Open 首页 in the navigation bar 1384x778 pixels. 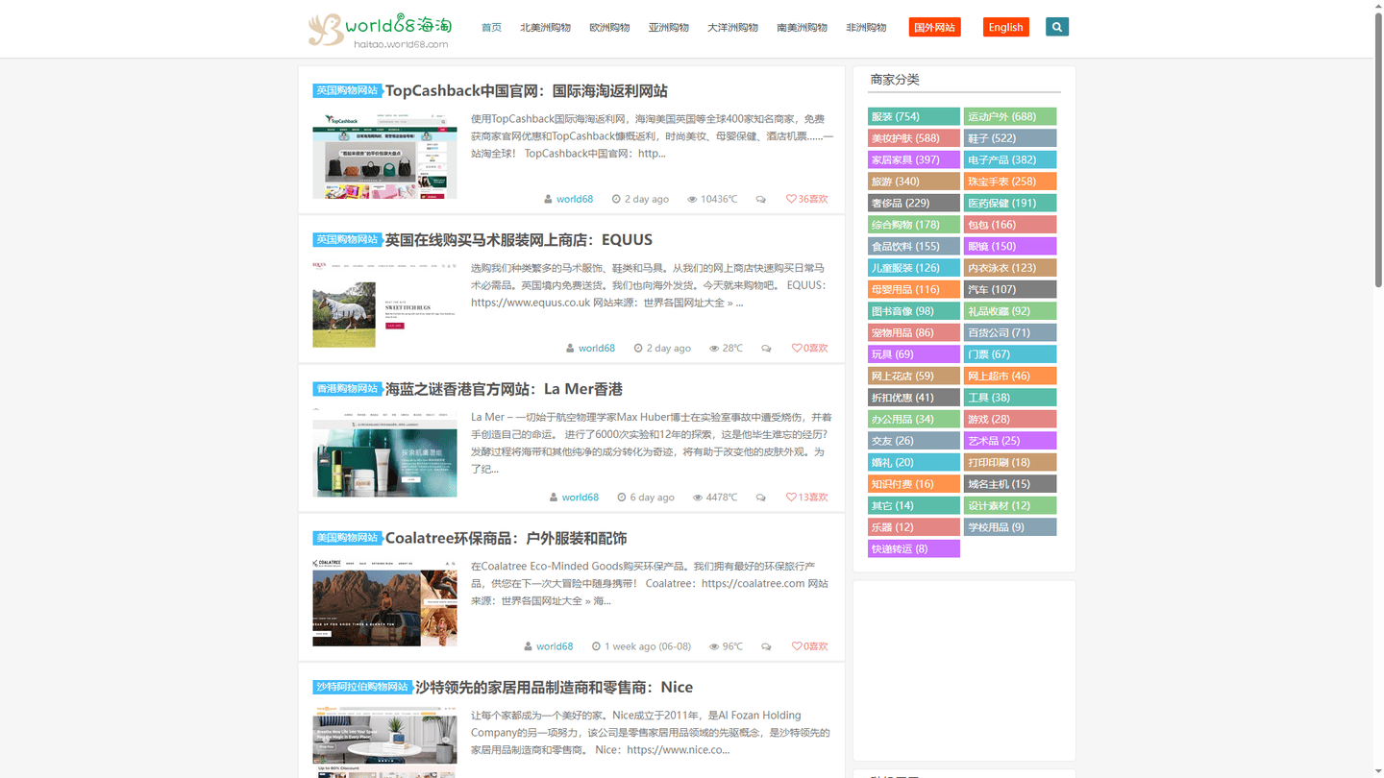pyautogui.click(x=491, y=27)
